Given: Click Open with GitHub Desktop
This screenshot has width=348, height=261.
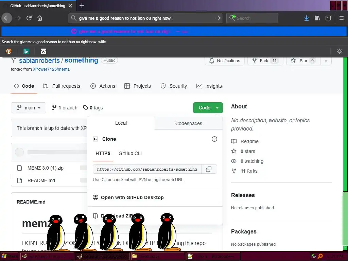Looking at the screenshot, I should pos(132,197).
